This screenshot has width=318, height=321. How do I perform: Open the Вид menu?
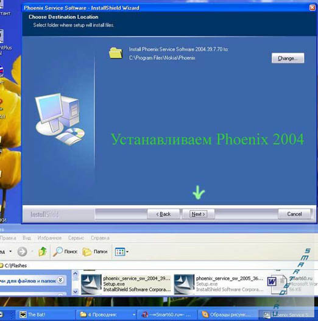coord(27,238)
